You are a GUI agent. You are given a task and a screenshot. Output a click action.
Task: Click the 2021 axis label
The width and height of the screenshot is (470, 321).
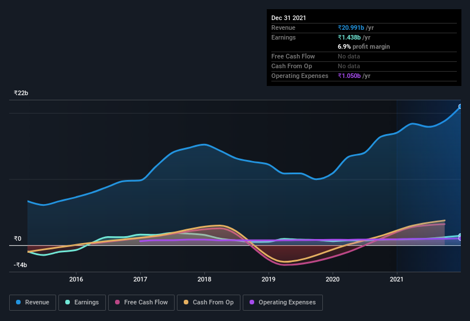[x=397, y=279]
